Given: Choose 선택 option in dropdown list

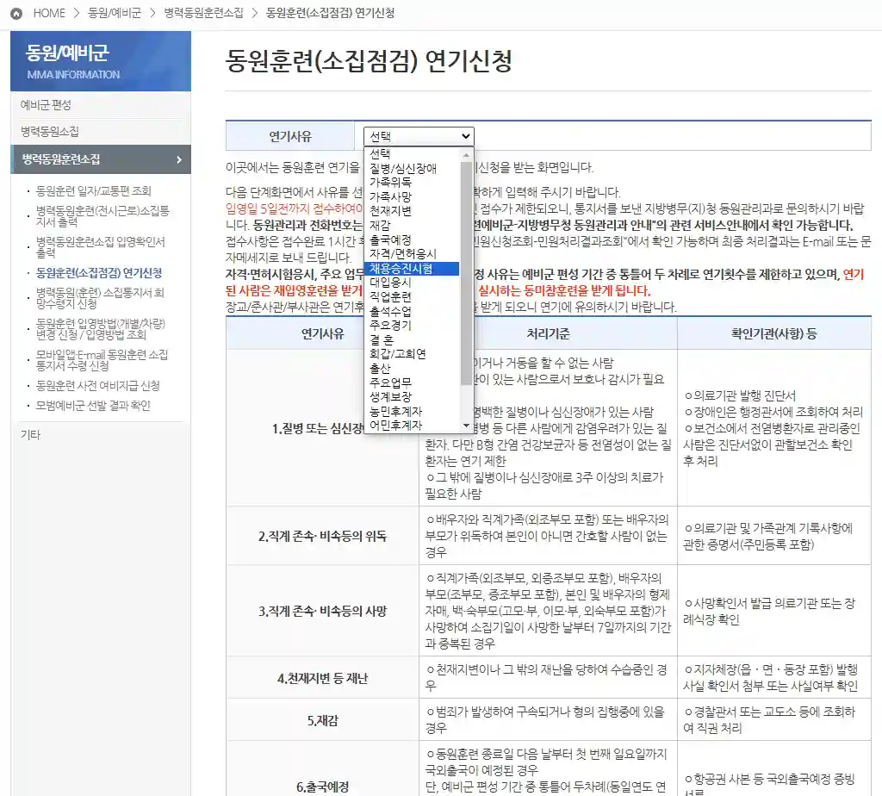Looking at the screenshot, I should point(412,153).
